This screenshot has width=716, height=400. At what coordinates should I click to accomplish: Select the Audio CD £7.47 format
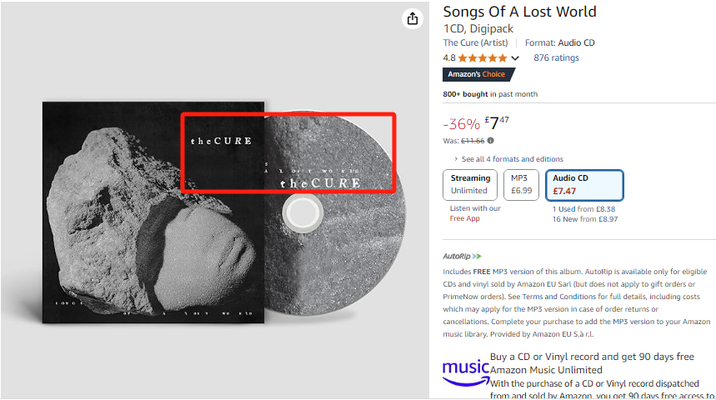click(584, 185)
